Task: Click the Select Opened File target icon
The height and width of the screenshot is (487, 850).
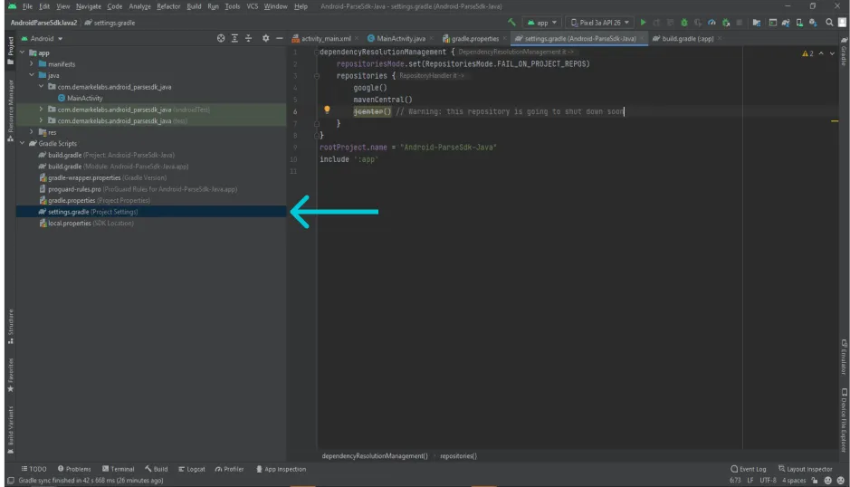Action: point(221,39)
